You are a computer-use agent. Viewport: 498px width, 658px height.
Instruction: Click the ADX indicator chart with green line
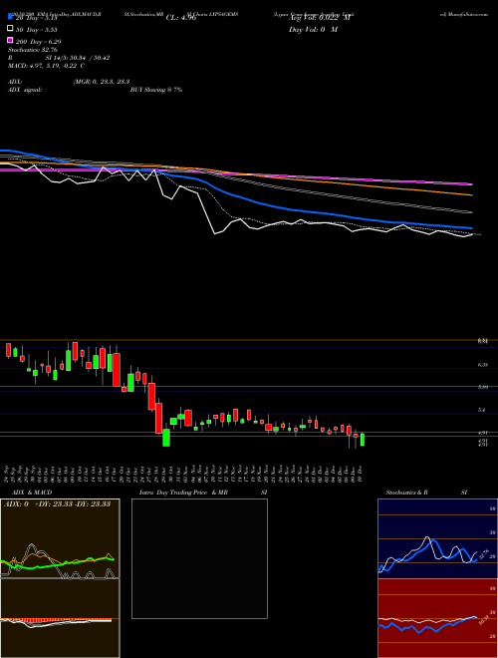[60, 538]
